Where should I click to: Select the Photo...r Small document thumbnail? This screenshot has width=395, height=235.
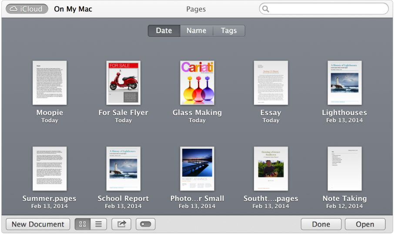click(x=197, y=168)
